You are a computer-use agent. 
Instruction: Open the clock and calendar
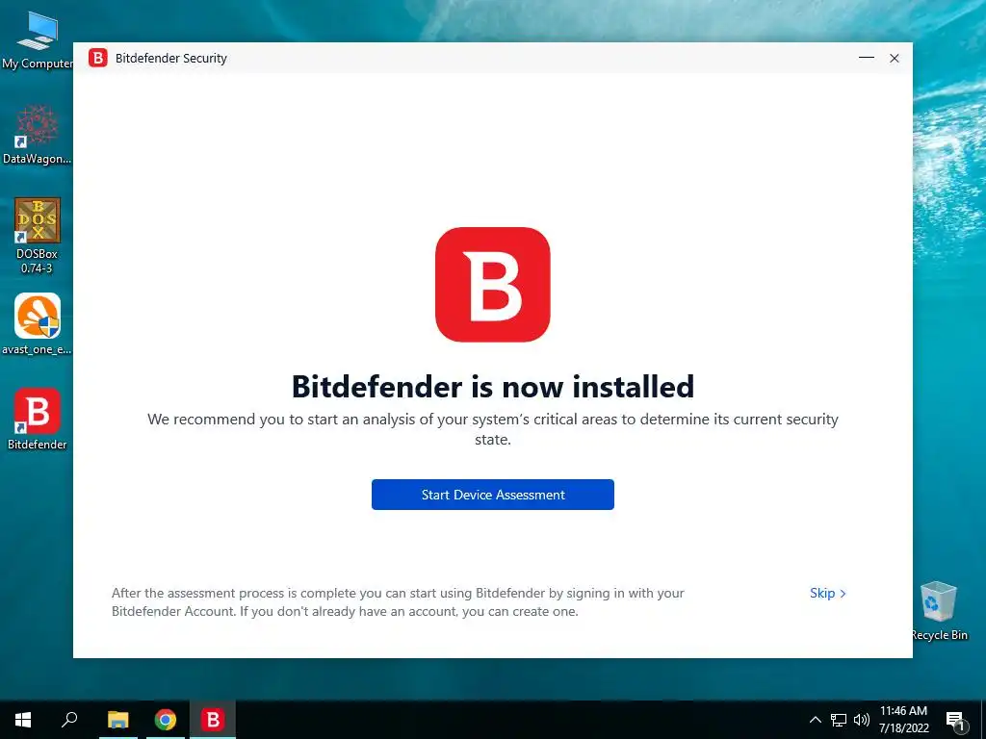pyautogui.click(x=903, y=720)
